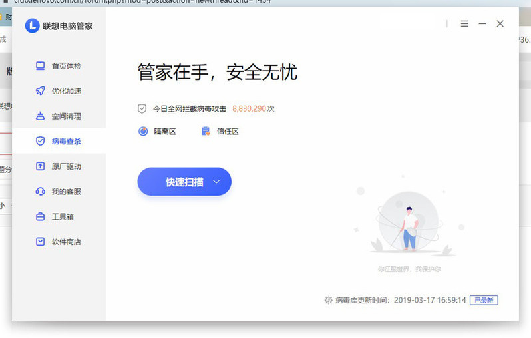Open the 隔离区 quarantine zone

[157, 132]
